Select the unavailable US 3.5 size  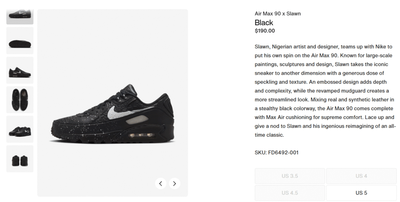click(x=290, y=176)
